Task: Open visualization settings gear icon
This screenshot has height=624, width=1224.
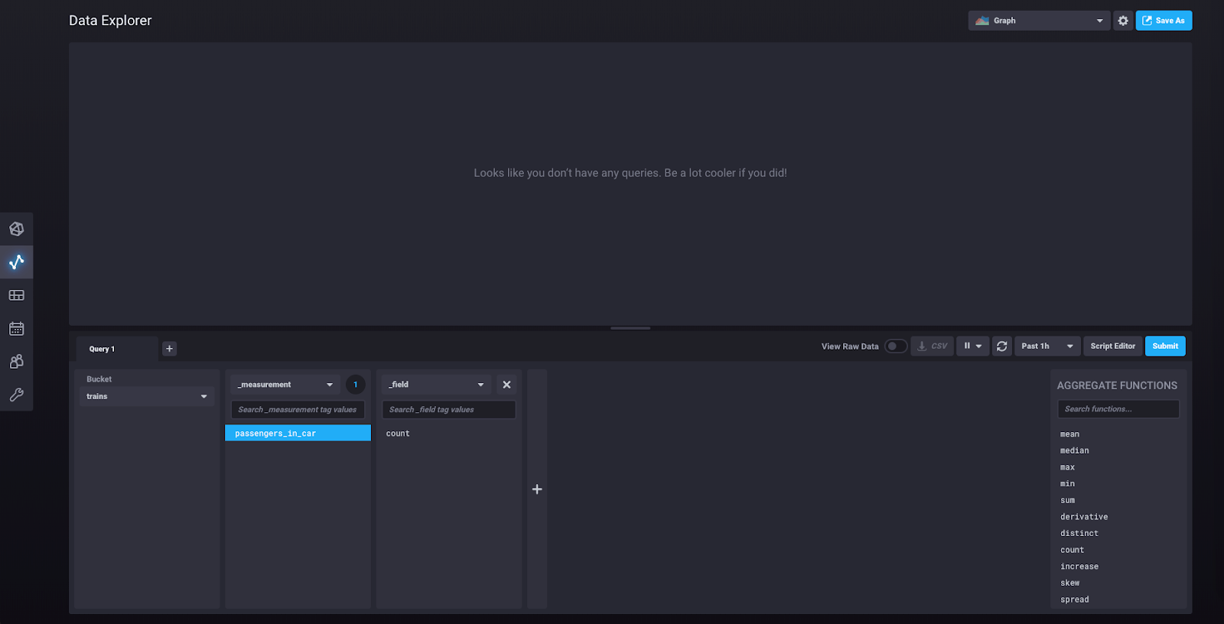Action: pyautogui.click(x=1123, y=21)
